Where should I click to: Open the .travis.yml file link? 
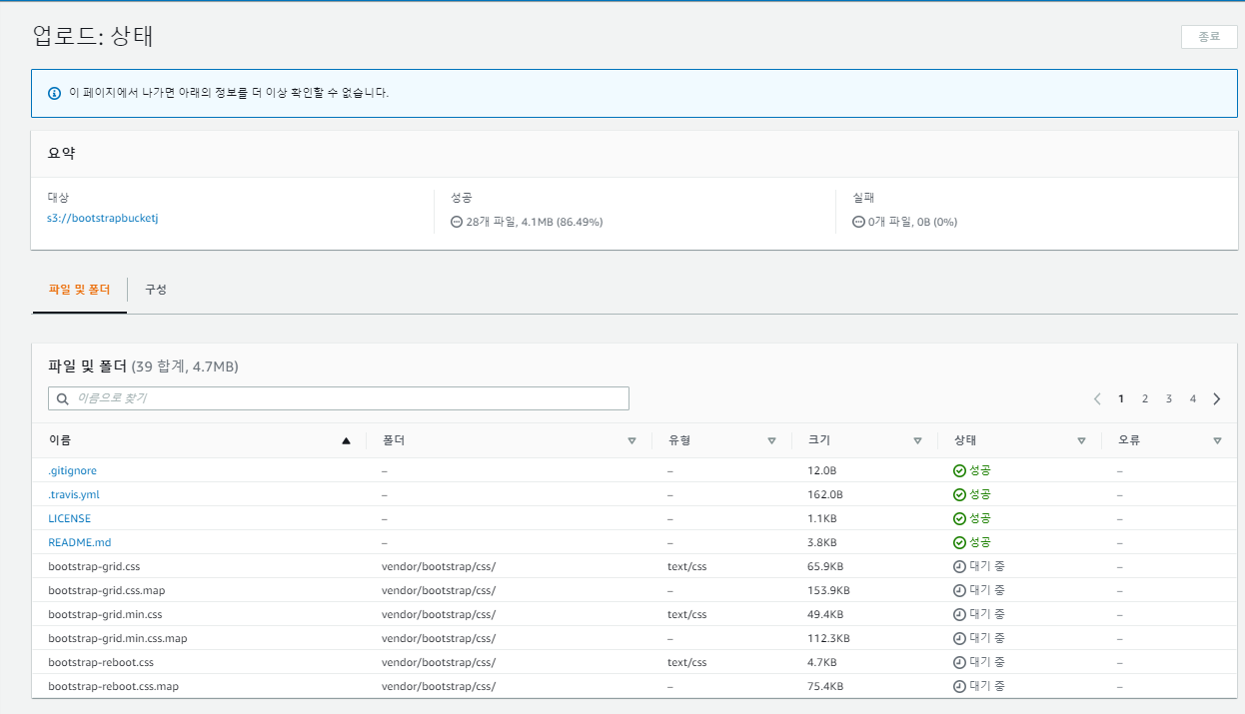pyautogui.click(x=74, y=494)
